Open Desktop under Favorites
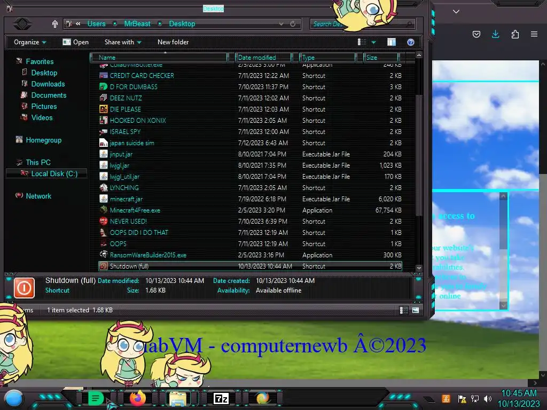Screen dimensions: 547x410 44,73
